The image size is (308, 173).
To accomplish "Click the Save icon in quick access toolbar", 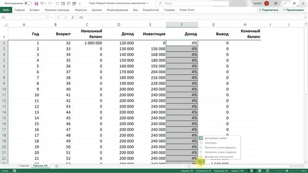I will click(37, 3).
